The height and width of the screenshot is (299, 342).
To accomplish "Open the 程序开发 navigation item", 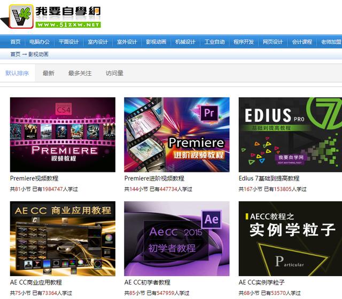I will 244,42.
